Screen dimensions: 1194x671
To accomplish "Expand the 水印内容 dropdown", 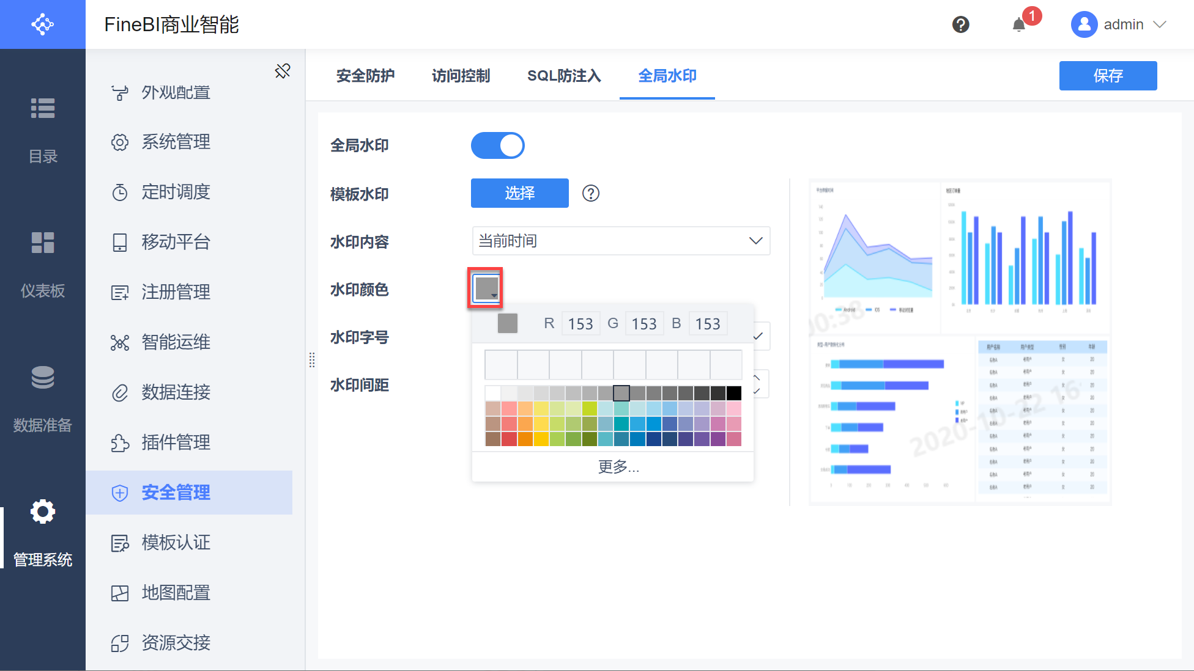I will 621,241.
